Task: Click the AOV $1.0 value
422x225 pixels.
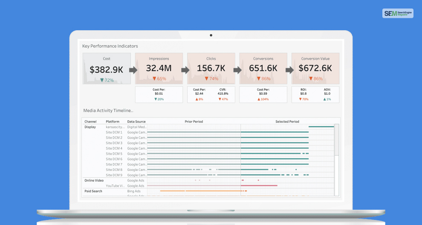Action: pos(327,94)
